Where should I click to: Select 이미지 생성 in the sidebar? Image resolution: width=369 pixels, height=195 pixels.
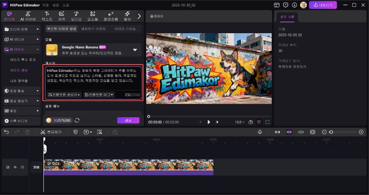[x=19, y=70]
